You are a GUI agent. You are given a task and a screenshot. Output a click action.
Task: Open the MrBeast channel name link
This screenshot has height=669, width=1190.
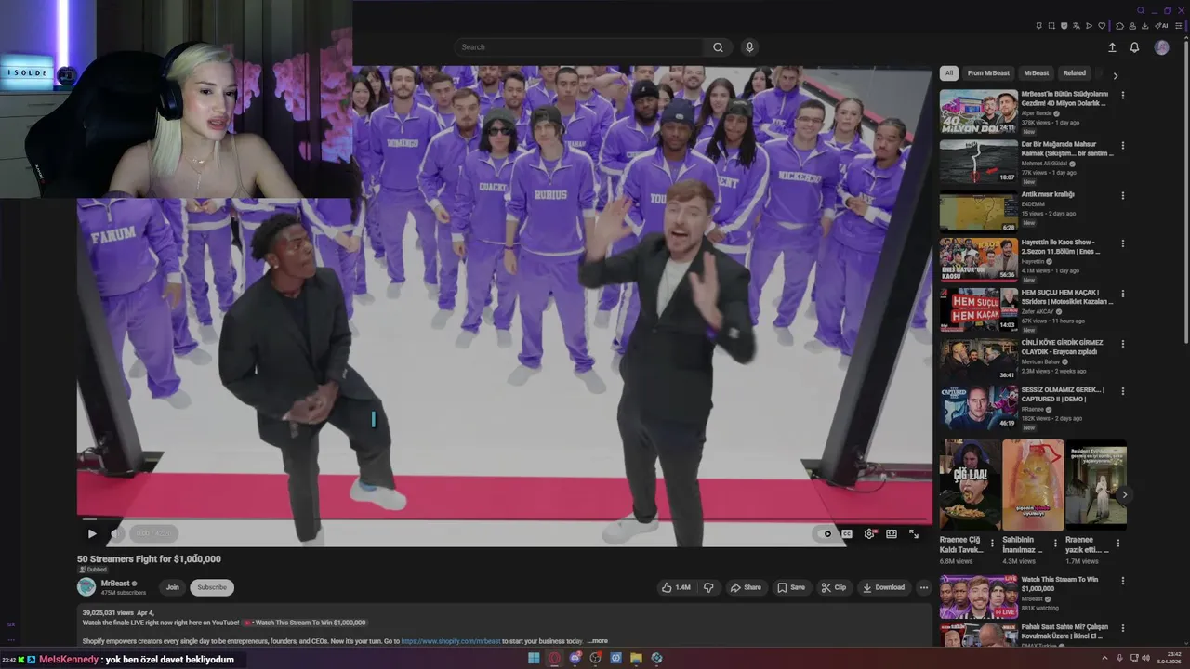click(x=115, y=584)
